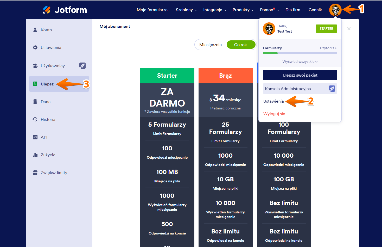
Task: Click the Brąz $34/miesiąc price
Action: pyautogui.click(x=225, y=98)
